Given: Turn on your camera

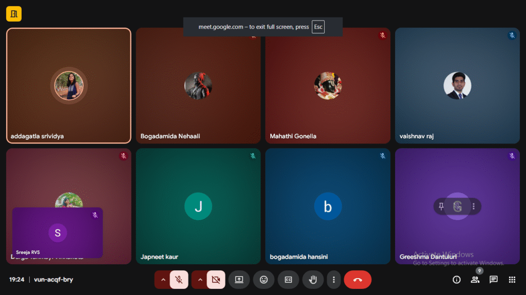Looking at the screenshot, I should click(216, 280).
